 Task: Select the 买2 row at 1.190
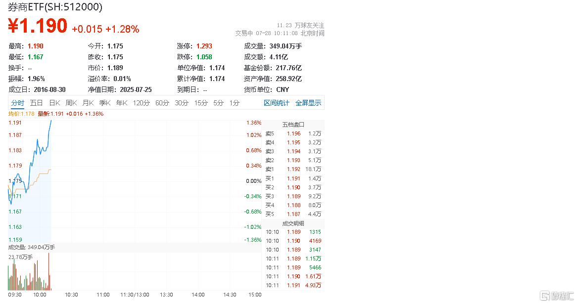[x=293, y=187]
